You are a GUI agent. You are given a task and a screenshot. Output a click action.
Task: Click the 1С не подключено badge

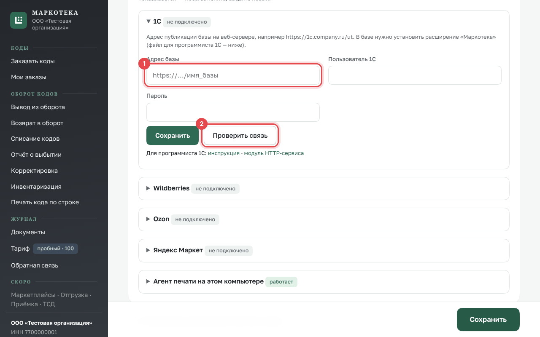(187, 22)
